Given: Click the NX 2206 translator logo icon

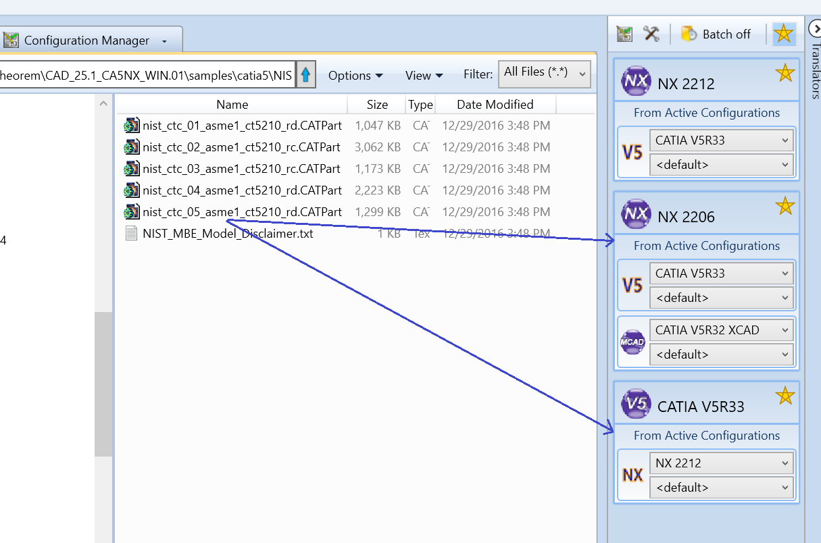Looking at the screenshot, I should click(x=636, y=213).
